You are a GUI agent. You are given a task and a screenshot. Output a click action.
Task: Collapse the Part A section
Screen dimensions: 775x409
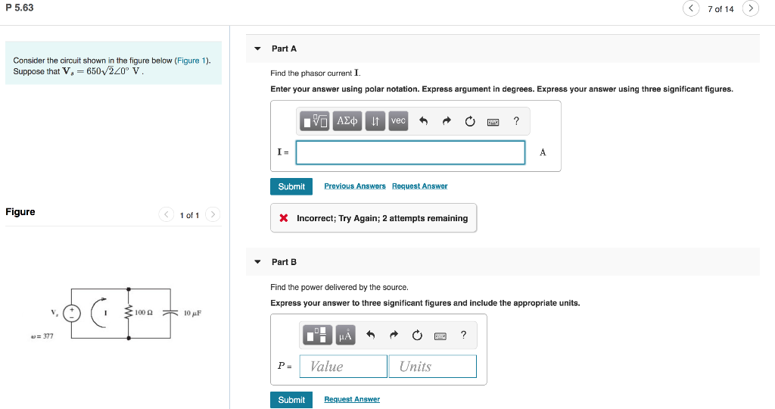tap(257, 48)
